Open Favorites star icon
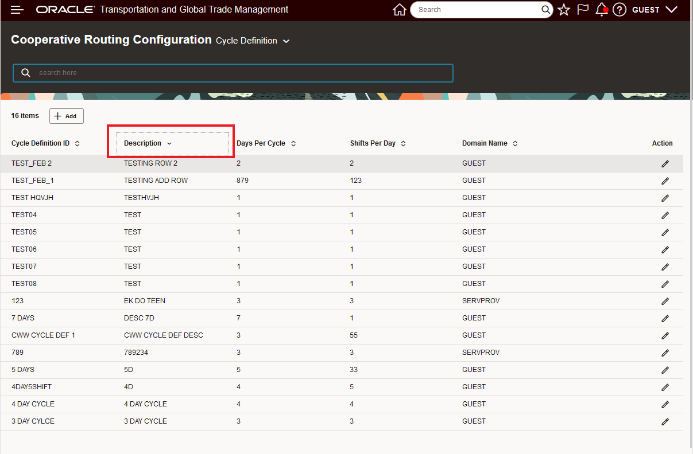 coord(564,10)
